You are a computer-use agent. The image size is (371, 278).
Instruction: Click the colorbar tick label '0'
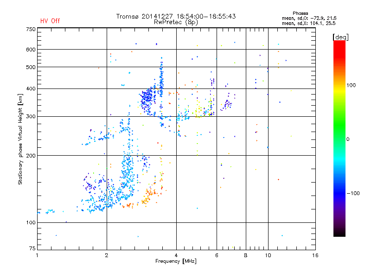(x=348, y=139)
